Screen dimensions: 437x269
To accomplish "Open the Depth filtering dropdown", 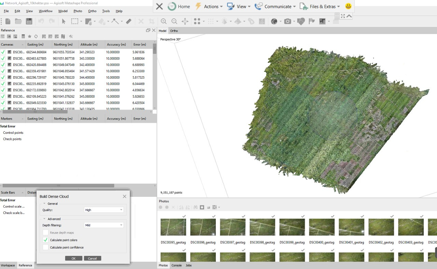I will (x=103, y=225).
